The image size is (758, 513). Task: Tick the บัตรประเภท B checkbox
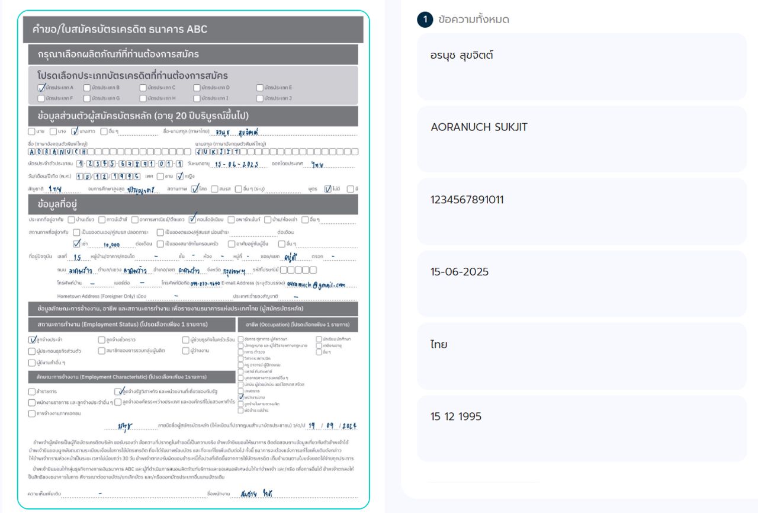click(86, 88)
